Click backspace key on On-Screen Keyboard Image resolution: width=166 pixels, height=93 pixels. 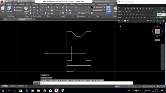[x=161, y=8]
